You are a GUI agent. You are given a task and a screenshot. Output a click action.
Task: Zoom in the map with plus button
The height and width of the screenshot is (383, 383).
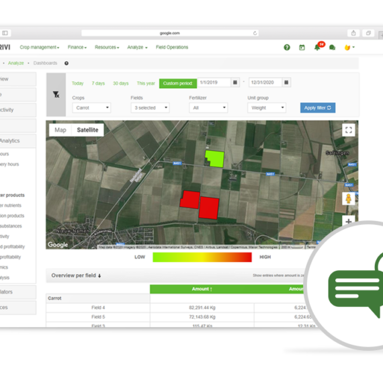point(349,221)
